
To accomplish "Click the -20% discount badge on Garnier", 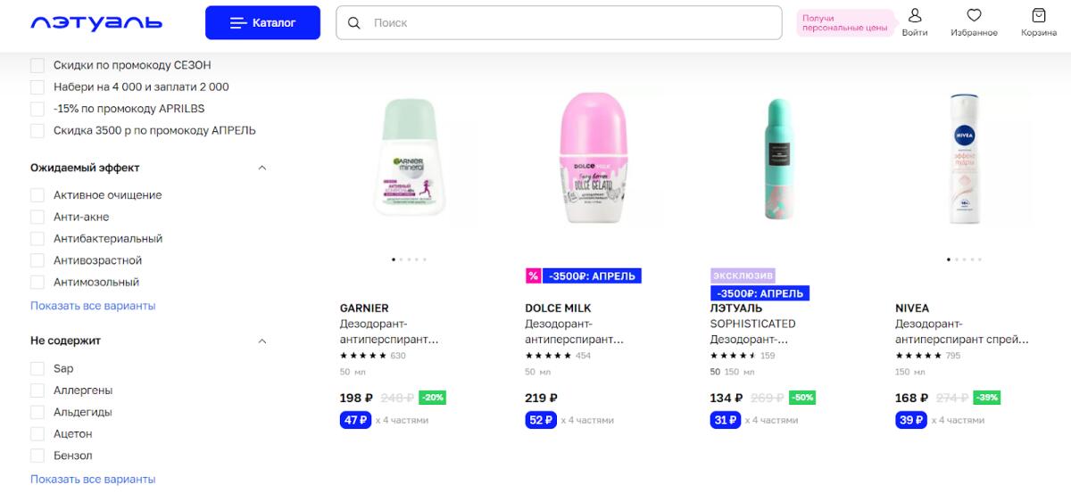I will 432,398.
